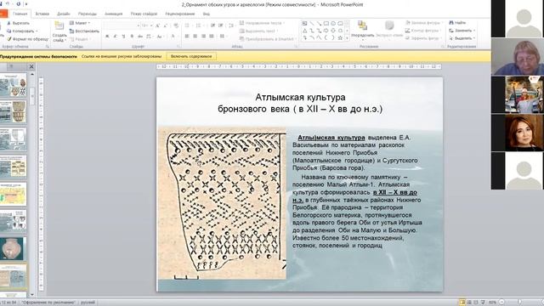Image resolution: width=544 pixels, height=306 pixels.
Task: Open Контур фигуры shape outline
Action: point(422,31)
